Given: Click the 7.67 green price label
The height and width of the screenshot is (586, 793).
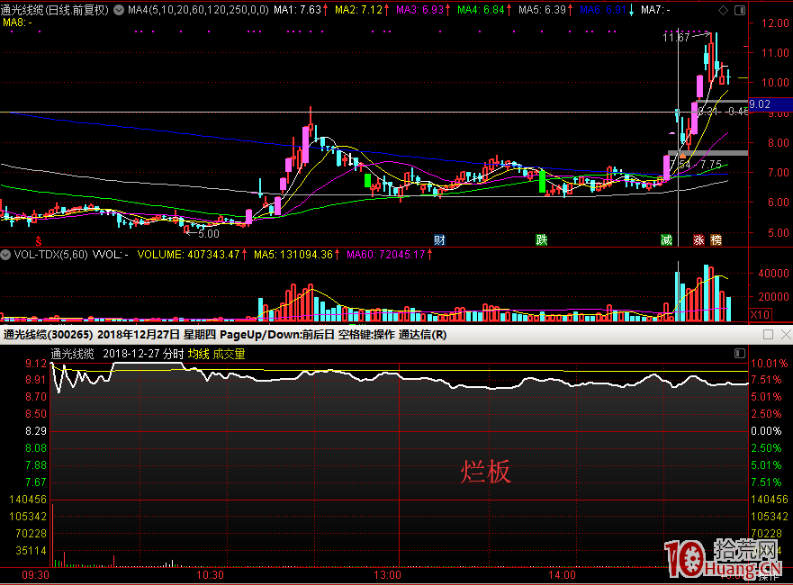Looking at the screenshot, I should pos(36,482).
